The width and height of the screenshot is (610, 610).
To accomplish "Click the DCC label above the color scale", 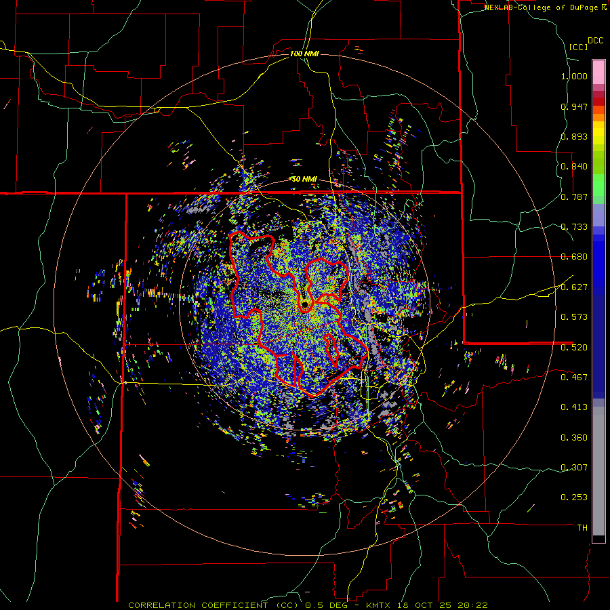I will [x=595, y=41].
